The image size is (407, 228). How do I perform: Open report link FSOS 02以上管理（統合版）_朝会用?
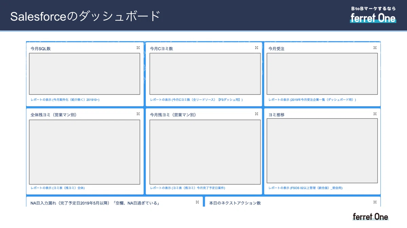coord(305,188)
